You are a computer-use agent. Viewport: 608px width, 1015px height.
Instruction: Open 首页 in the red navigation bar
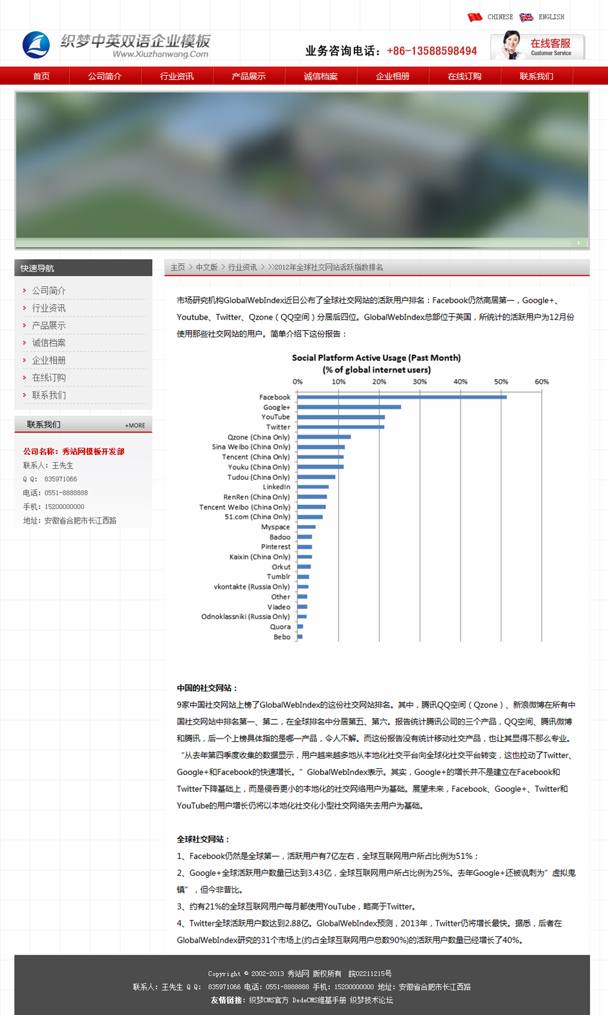point(41,76)
